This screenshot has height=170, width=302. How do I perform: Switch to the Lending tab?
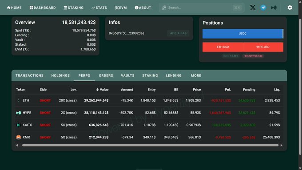pos(174,75)
